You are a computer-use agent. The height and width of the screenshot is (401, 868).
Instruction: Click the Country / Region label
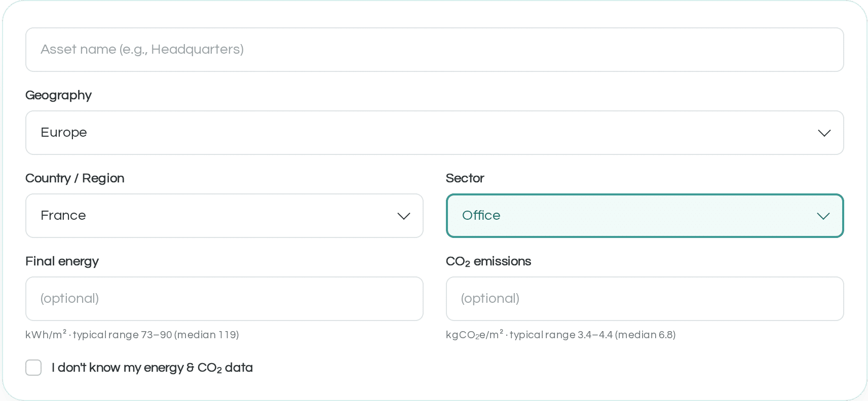[74, 178]
